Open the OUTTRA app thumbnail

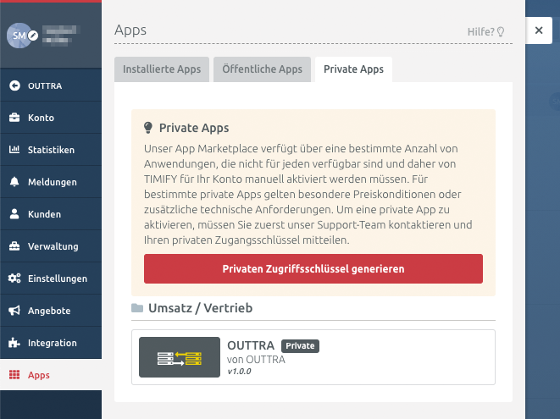(180, 357)
